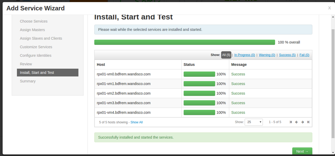Go to previous page arrow
335x156 pixels.
point(297,122)
